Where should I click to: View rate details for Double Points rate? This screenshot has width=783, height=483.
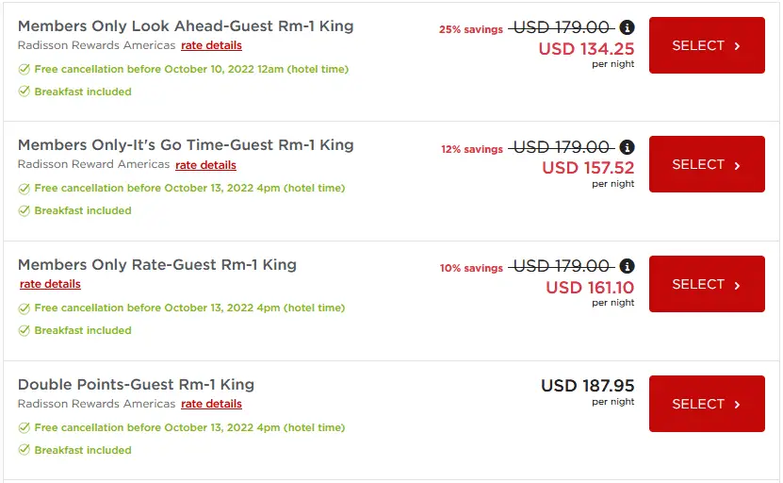pos(211,404)
